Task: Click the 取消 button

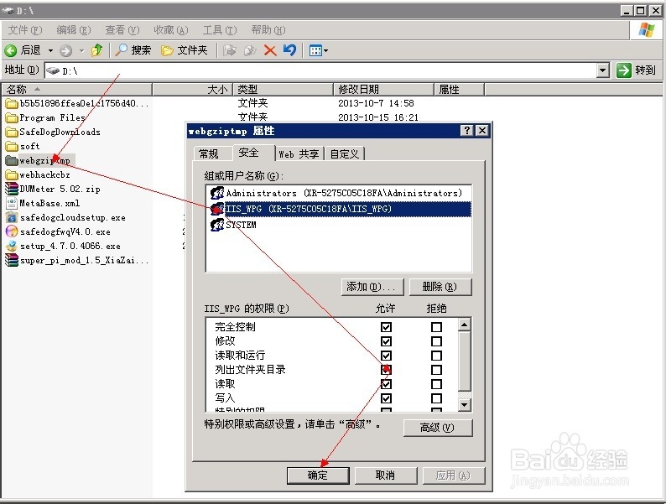Action: (386, 475)
